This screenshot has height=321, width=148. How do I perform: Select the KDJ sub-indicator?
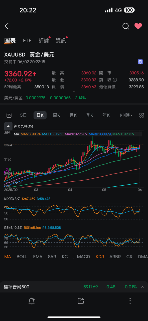click(100, 257)
